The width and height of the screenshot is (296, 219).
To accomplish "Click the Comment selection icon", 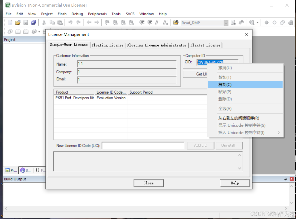I will 158,23.
